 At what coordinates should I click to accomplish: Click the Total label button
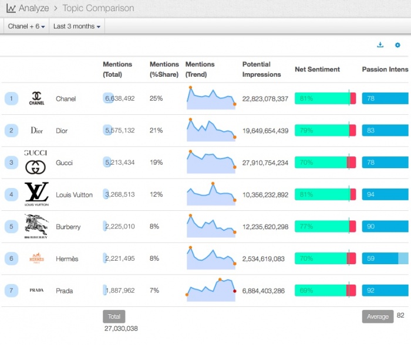coord(114,316)
